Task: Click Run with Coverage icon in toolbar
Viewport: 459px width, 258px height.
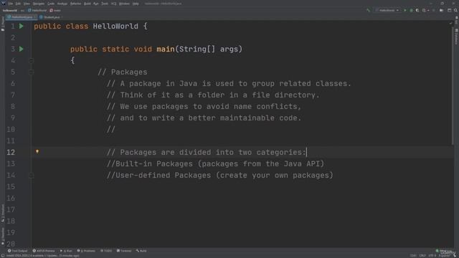Action: (x=417, y=10)
